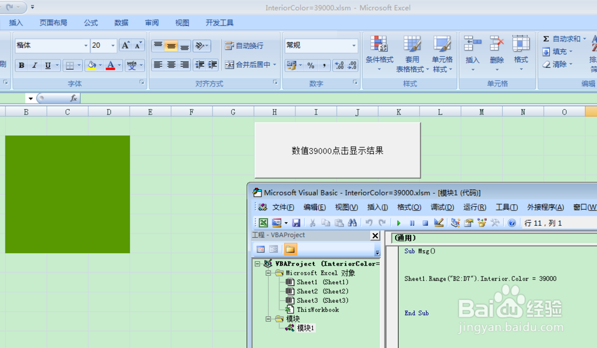Screen dimensions: 597x348
Task: Toggle bottom vertical alignment
Action: pyautogui.click(x=184, y=46)
